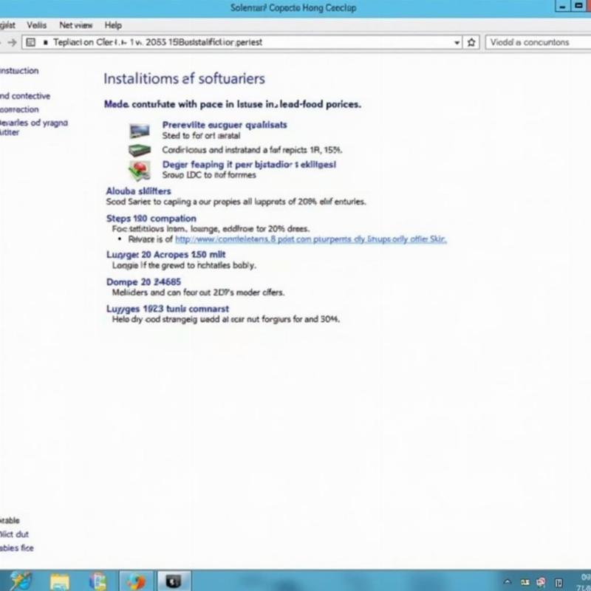Click the Viodd a concuntons search field
This screenshot has height=591, width=591.
pos(536,42)
